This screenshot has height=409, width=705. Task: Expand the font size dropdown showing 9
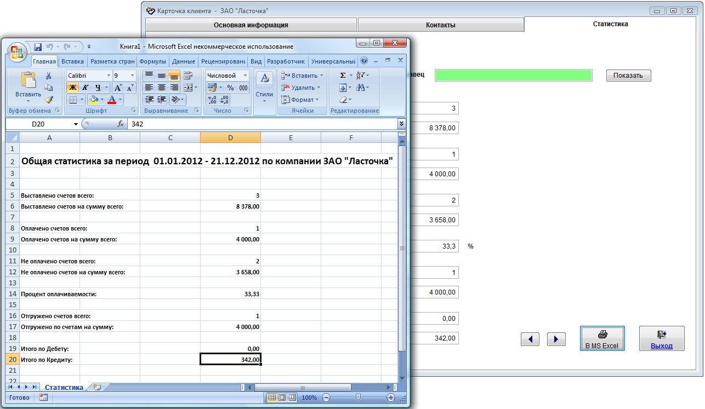(x=133, y=76)
